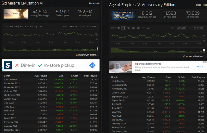Viewport: 207px width, 133px height.
Task: Click blue directions arrow icon in ad
Action: [92, 65]
